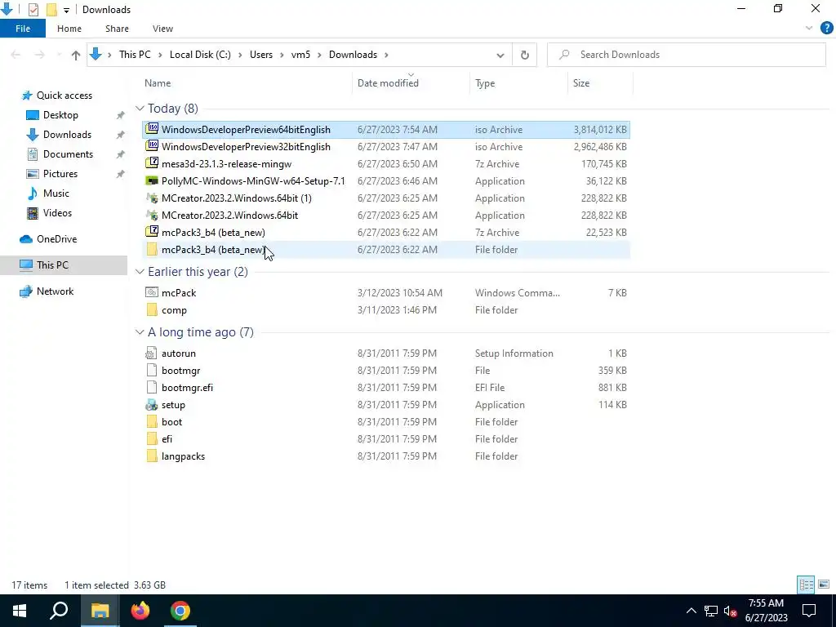Screen dimensions: 836x627
Task: Click the comp folder icon
Action: [152, 309]
